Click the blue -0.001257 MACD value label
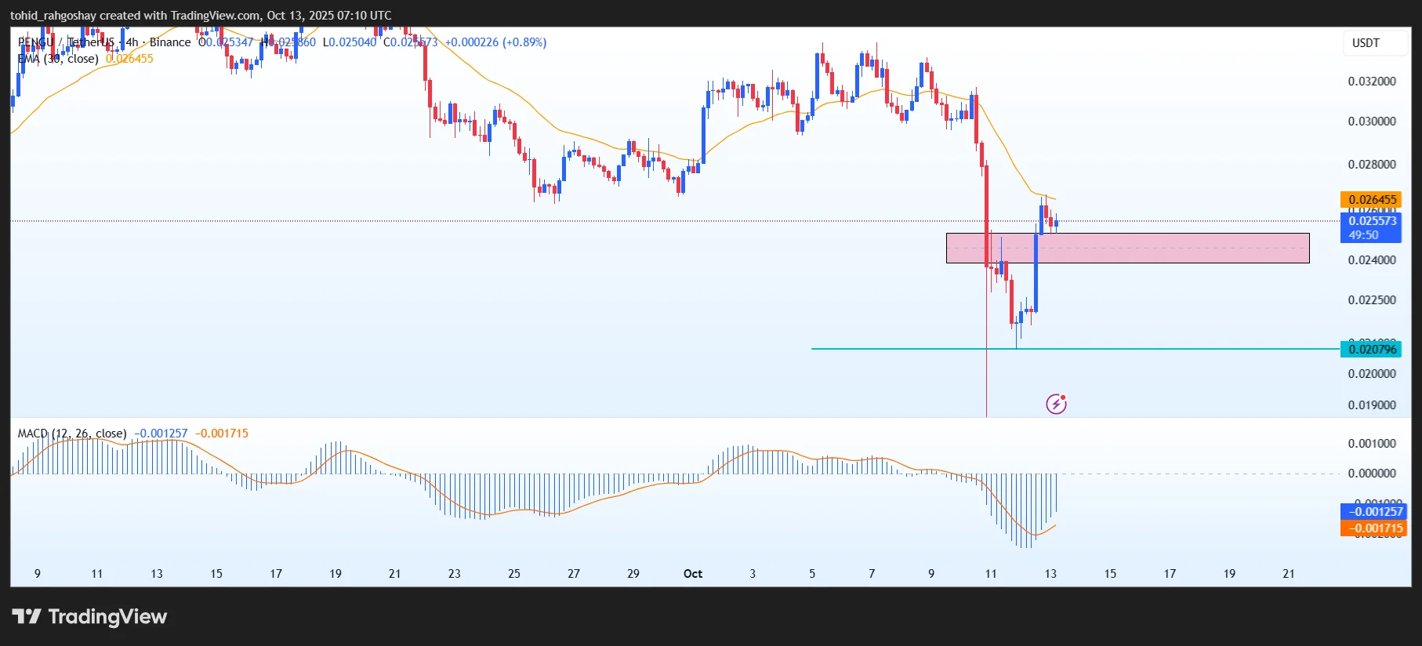The width and height of the screenshot is (1422, 646). (1373, 511)
